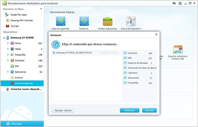Click the Música count 301
The image size is (198, 127).
coord(40,43)
